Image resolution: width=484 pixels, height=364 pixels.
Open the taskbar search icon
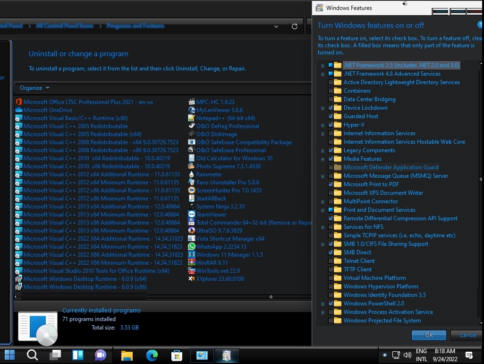point(32,355)
